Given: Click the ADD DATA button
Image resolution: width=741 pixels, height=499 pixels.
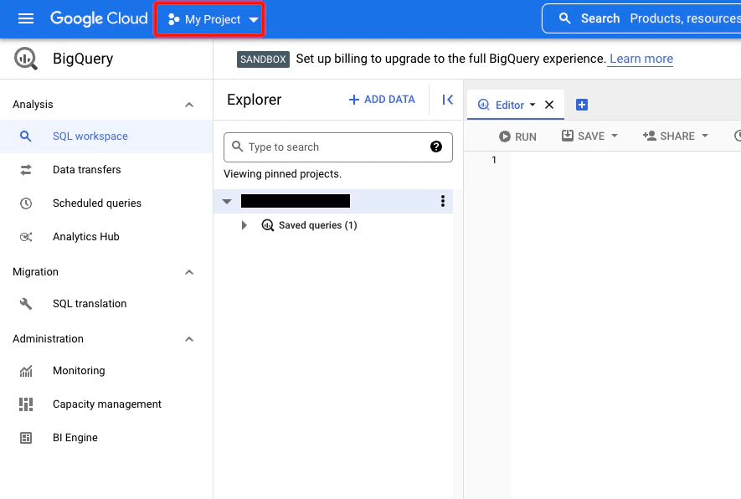Looking at the screenshot, I should tap(382, 100).
